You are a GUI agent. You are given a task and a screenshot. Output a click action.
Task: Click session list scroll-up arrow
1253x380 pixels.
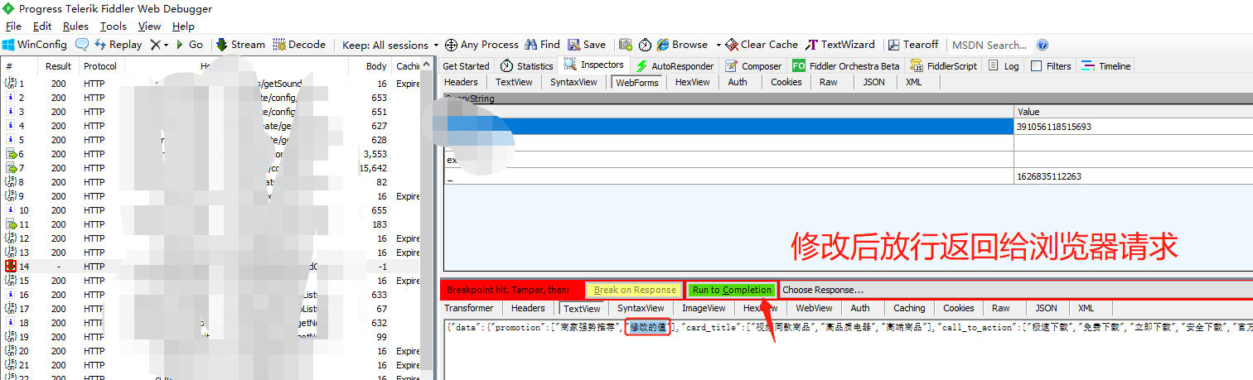click(428, 65)
